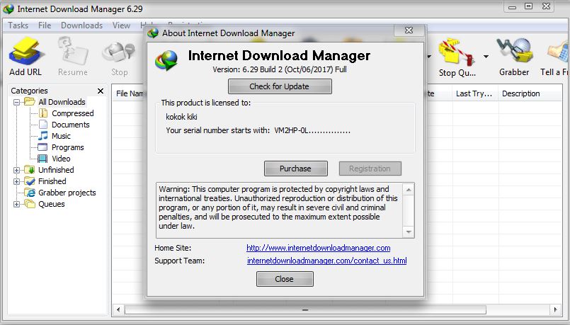Image resolution: width=570 pixels, height=325 pixels.
Task: Click horizontal scrollbar left arrow
Action: click(118, 309)
